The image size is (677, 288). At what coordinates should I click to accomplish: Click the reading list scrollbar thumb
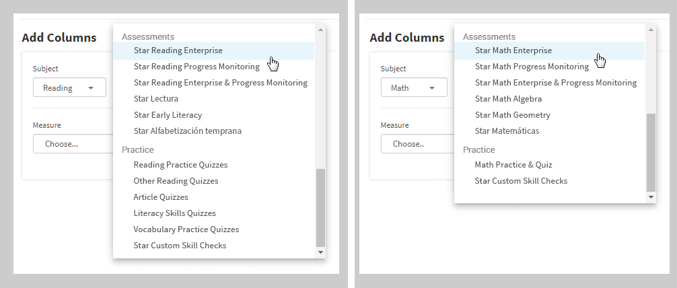click(320, 208)
